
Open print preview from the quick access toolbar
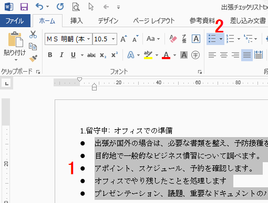tap(76, 7)
